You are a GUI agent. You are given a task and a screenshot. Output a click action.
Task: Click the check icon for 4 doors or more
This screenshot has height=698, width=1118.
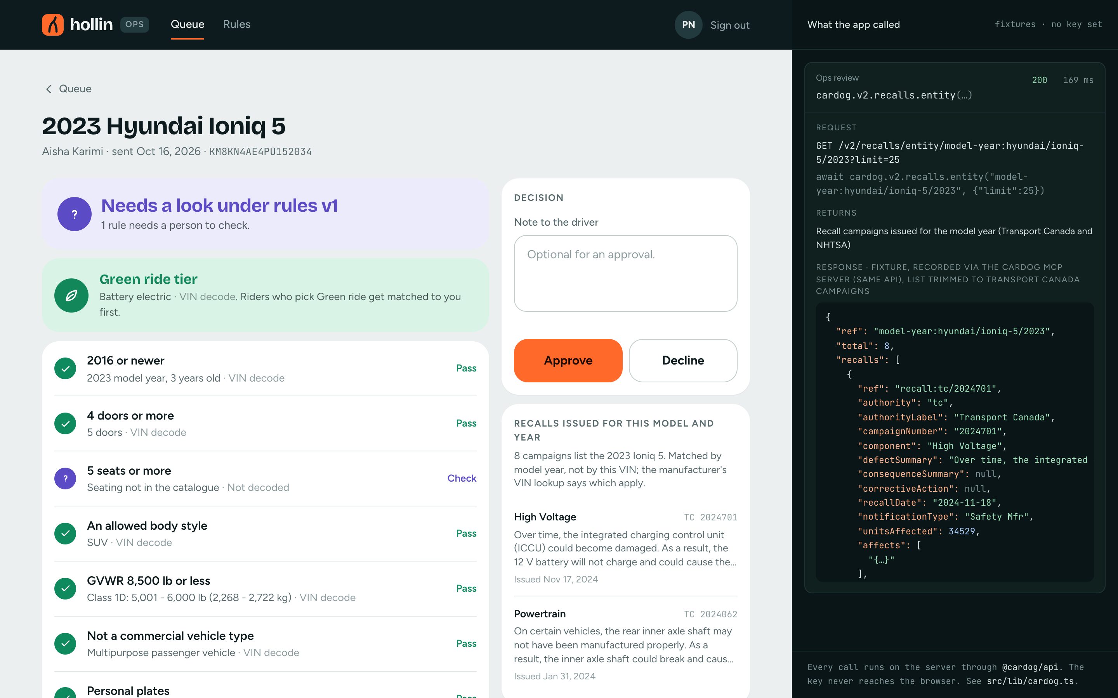point(65,423)
